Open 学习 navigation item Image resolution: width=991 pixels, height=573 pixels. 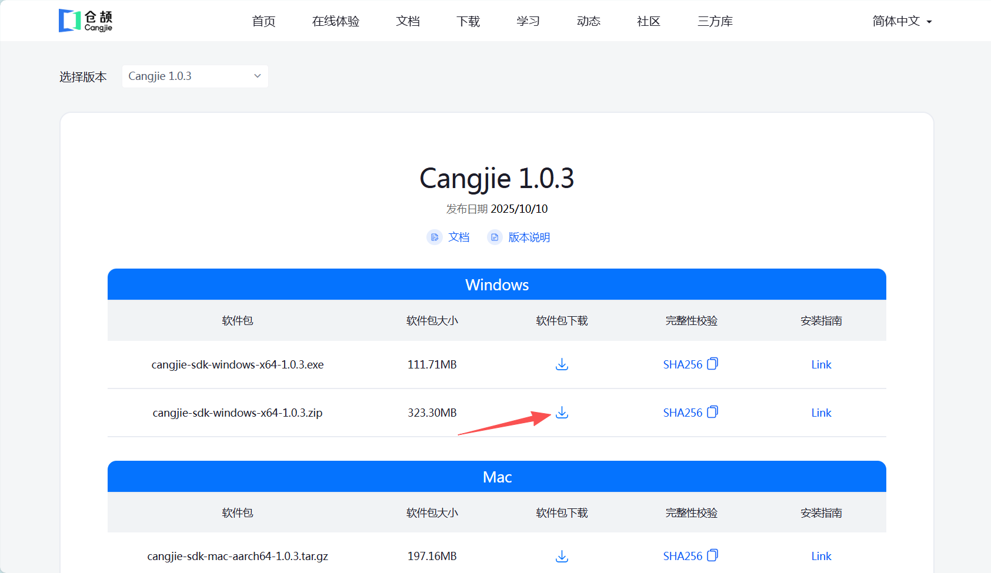[x=528, y=21]
